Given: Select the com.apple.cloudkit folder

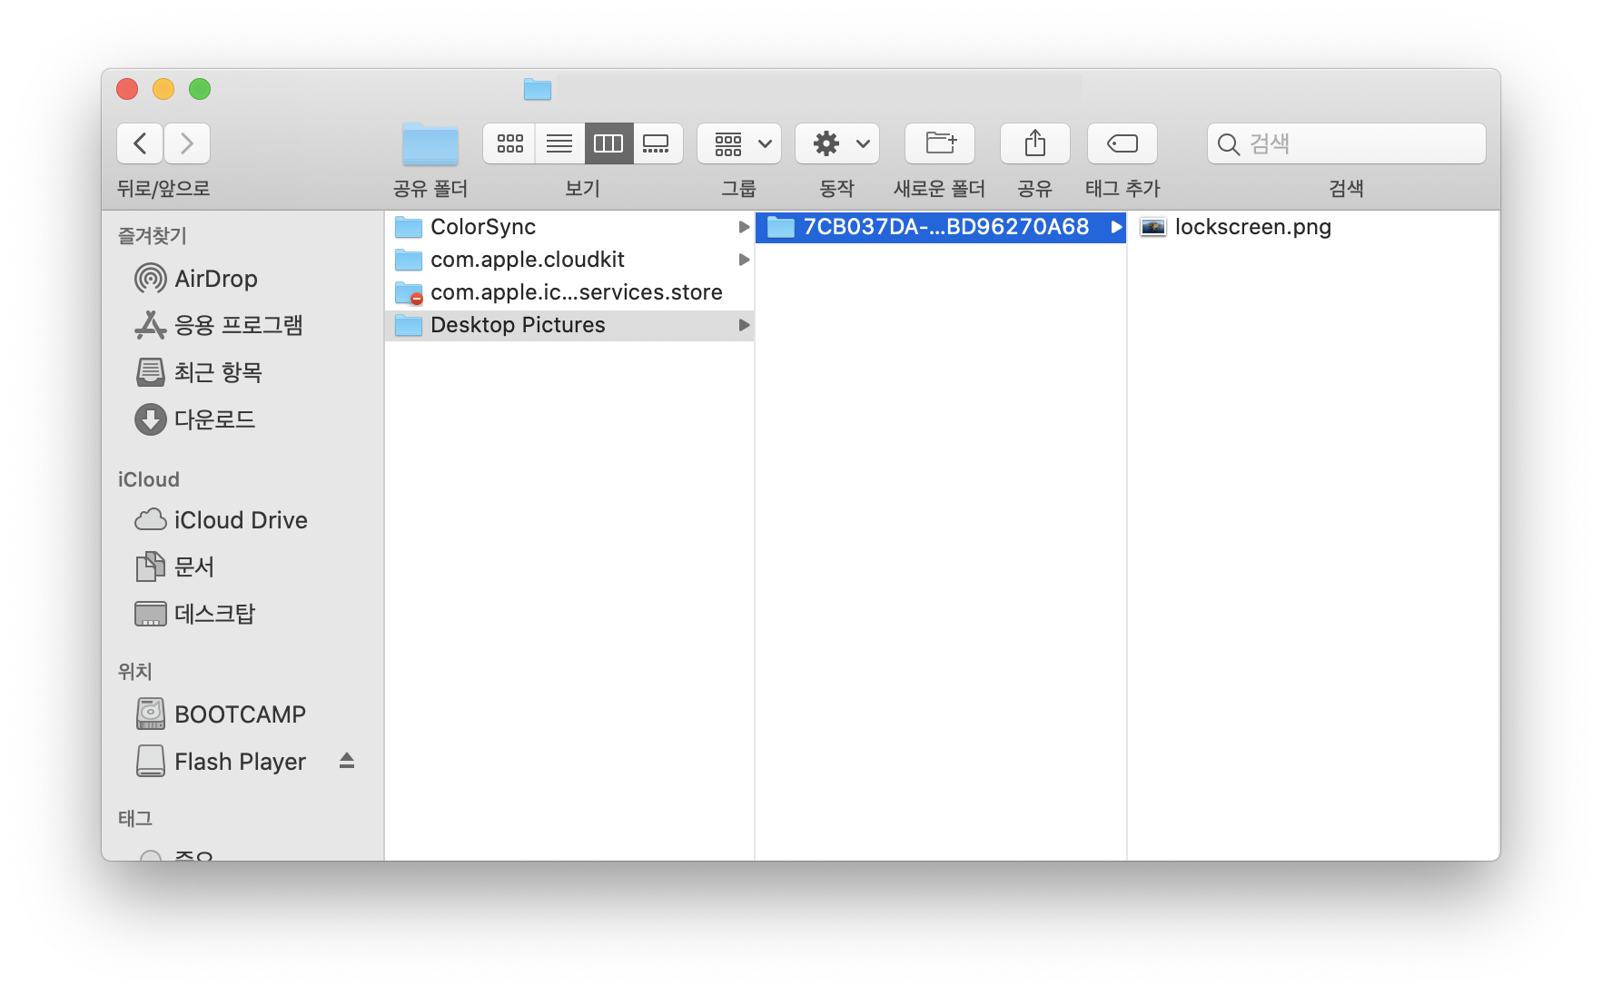Looking at the screenshot, I should tap(569, 260).
